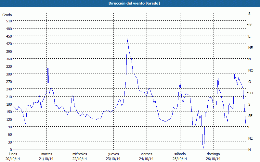Click the lowest dip of the blue line

(x=204, y=149)
